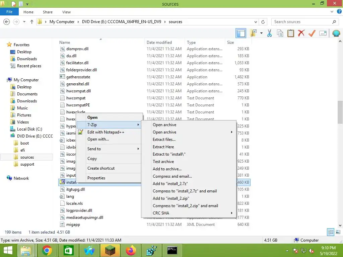343x257 pixels.
Task: Open the View ribbon tab
Action: point(66,12)
